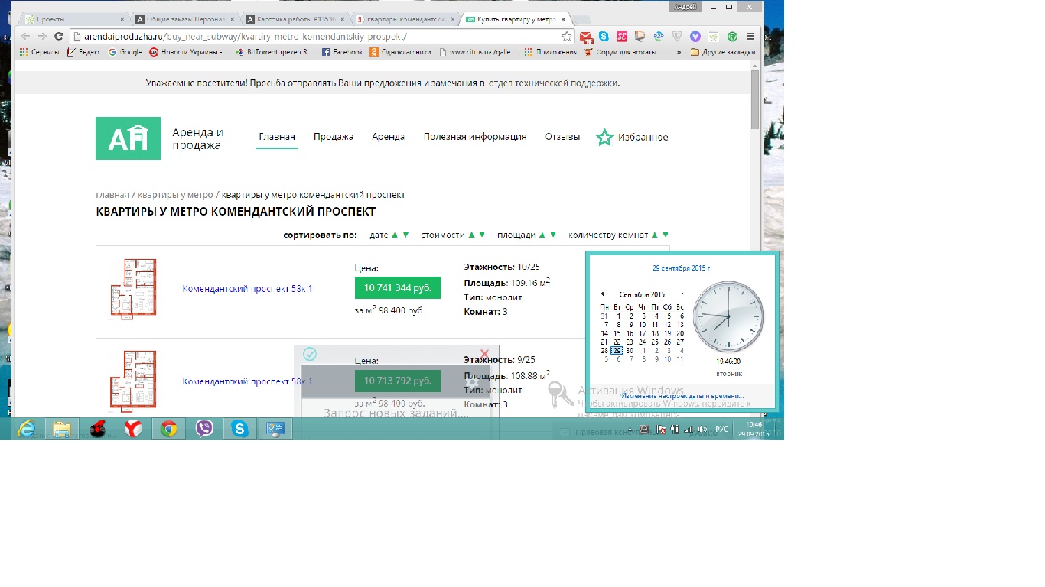Viewport: 1045px width, 587px height.
Task: Click the purple Viber-like extension icon in toolbar
Action: 695,36
